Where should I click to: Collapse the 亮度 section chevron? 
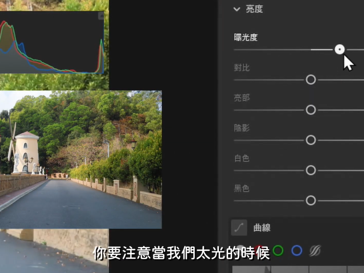(x=237, y=9)
